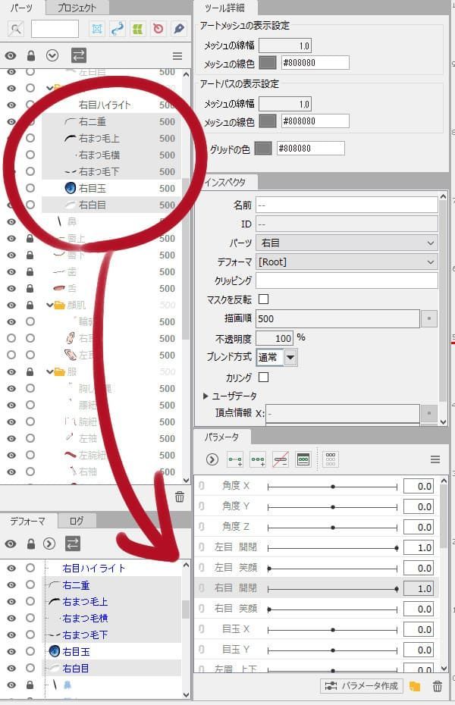Click the green warp deformer filter icon

click(x=137, y=30)
